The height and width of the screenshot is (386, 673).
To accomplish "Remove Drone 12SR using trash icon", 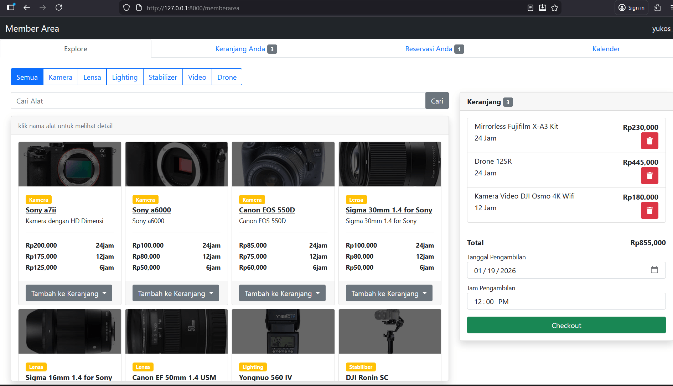I will click(649, 176).
